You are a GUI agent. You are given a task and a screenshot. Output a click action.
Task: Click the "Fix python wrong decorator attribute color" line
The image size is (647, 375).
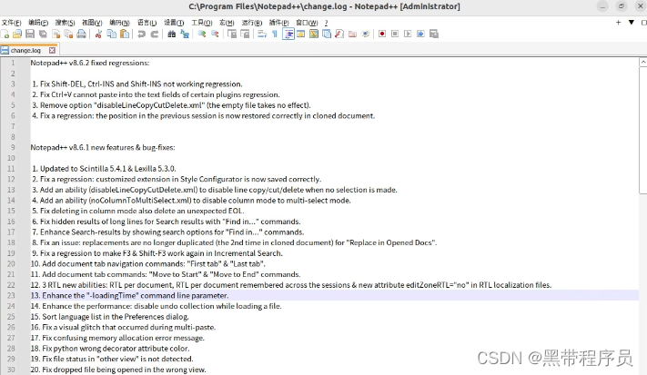coord(110,349)
